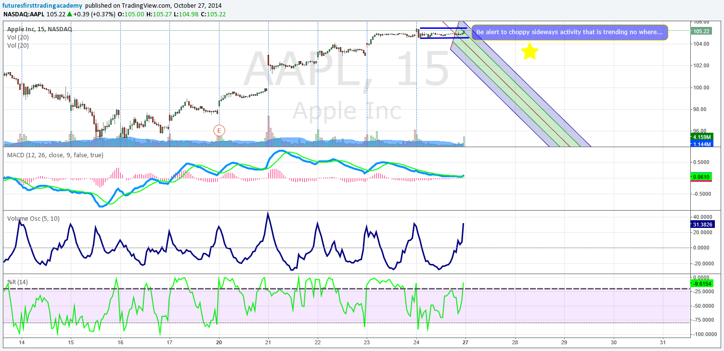Click the -9.6154 %R value label
The width and height of the screenshot is (724, 351).
[701, 284]
